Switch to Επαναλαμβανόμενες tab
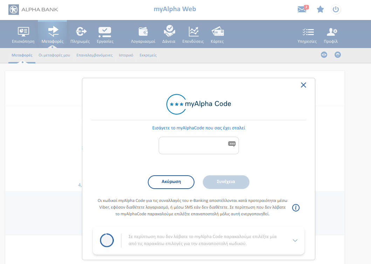This screenshot has height=264, width=371. point(94,55)
